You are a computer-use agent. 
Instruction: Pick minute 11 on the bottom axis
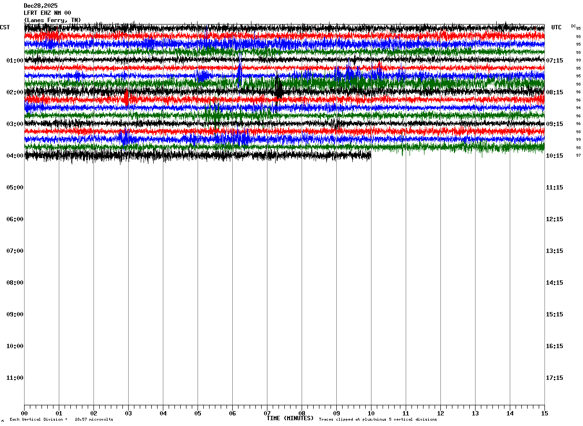tap(406, 413)
